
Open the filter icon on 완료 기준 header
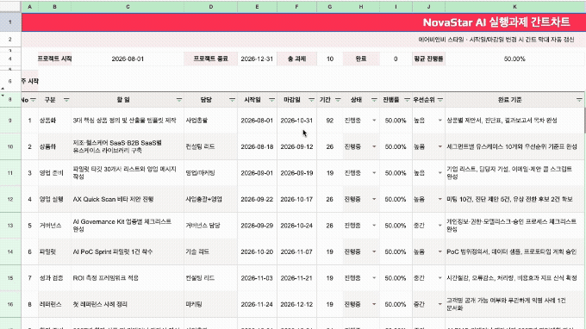coord(579,100)
